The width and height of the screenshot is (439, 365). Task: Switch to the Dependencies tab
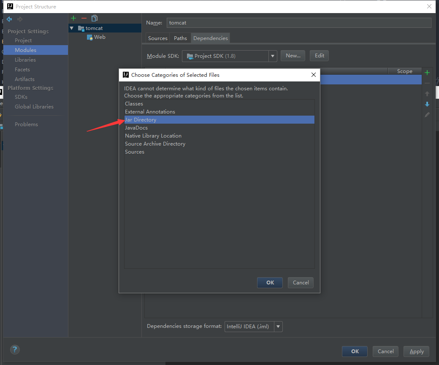[x=211, y=38]
